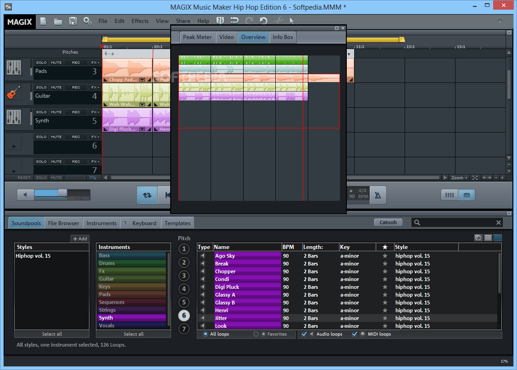The image size is (517, 370).
Task: Open the Templates tab
Action: click(x=178, y=223)
